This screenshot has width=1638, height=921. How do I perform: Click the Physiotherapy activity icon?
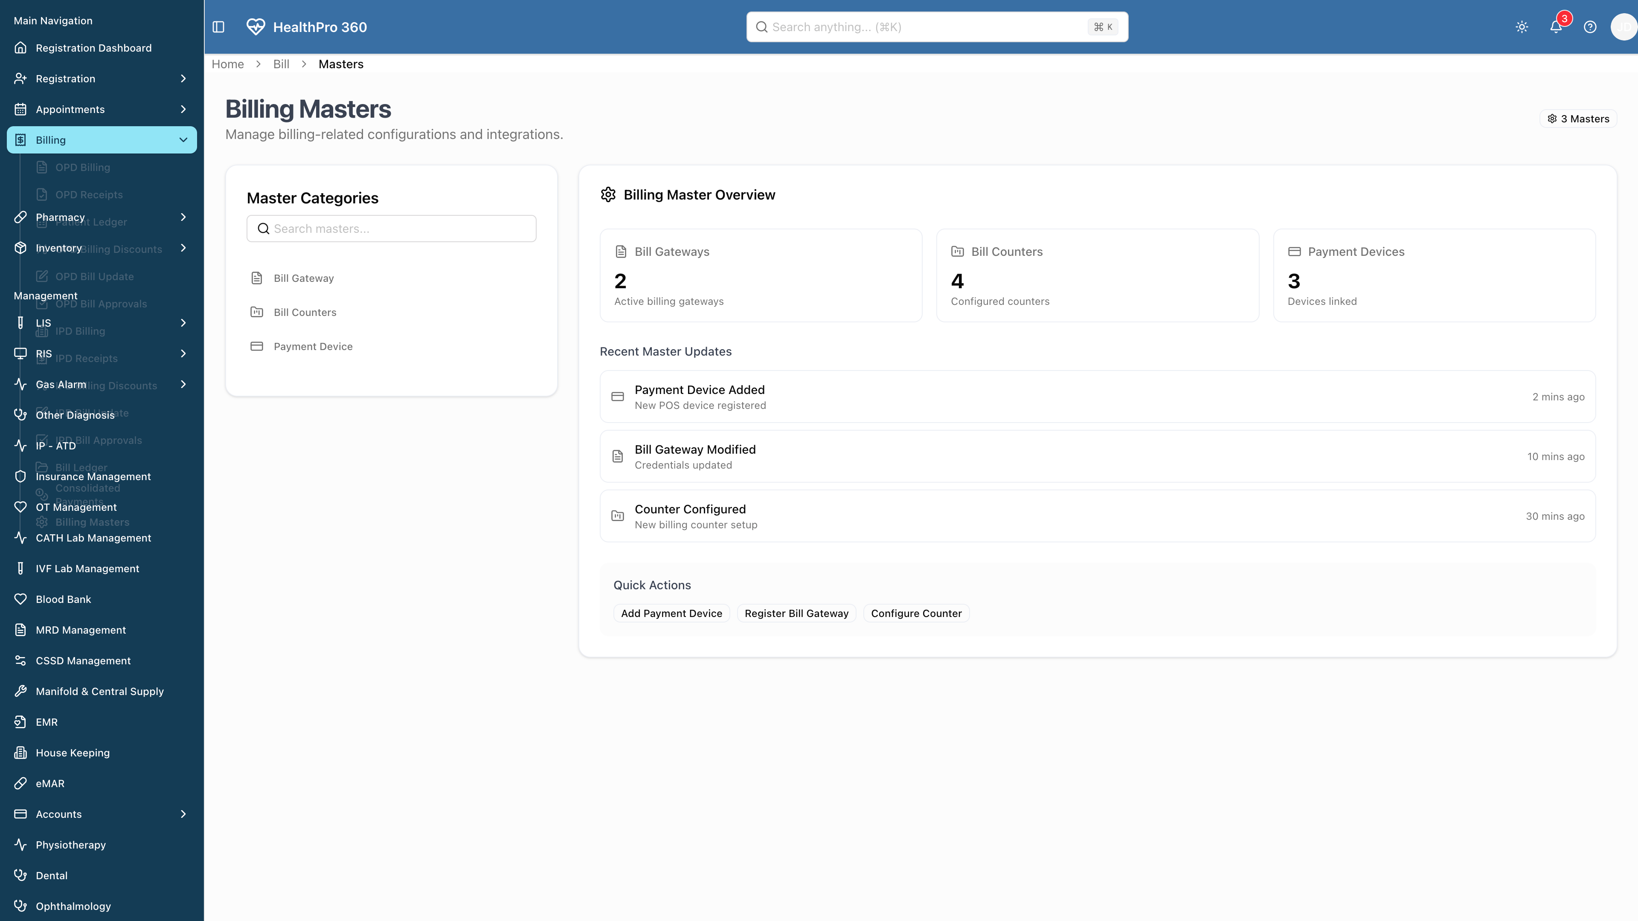(x=20, y=845)
